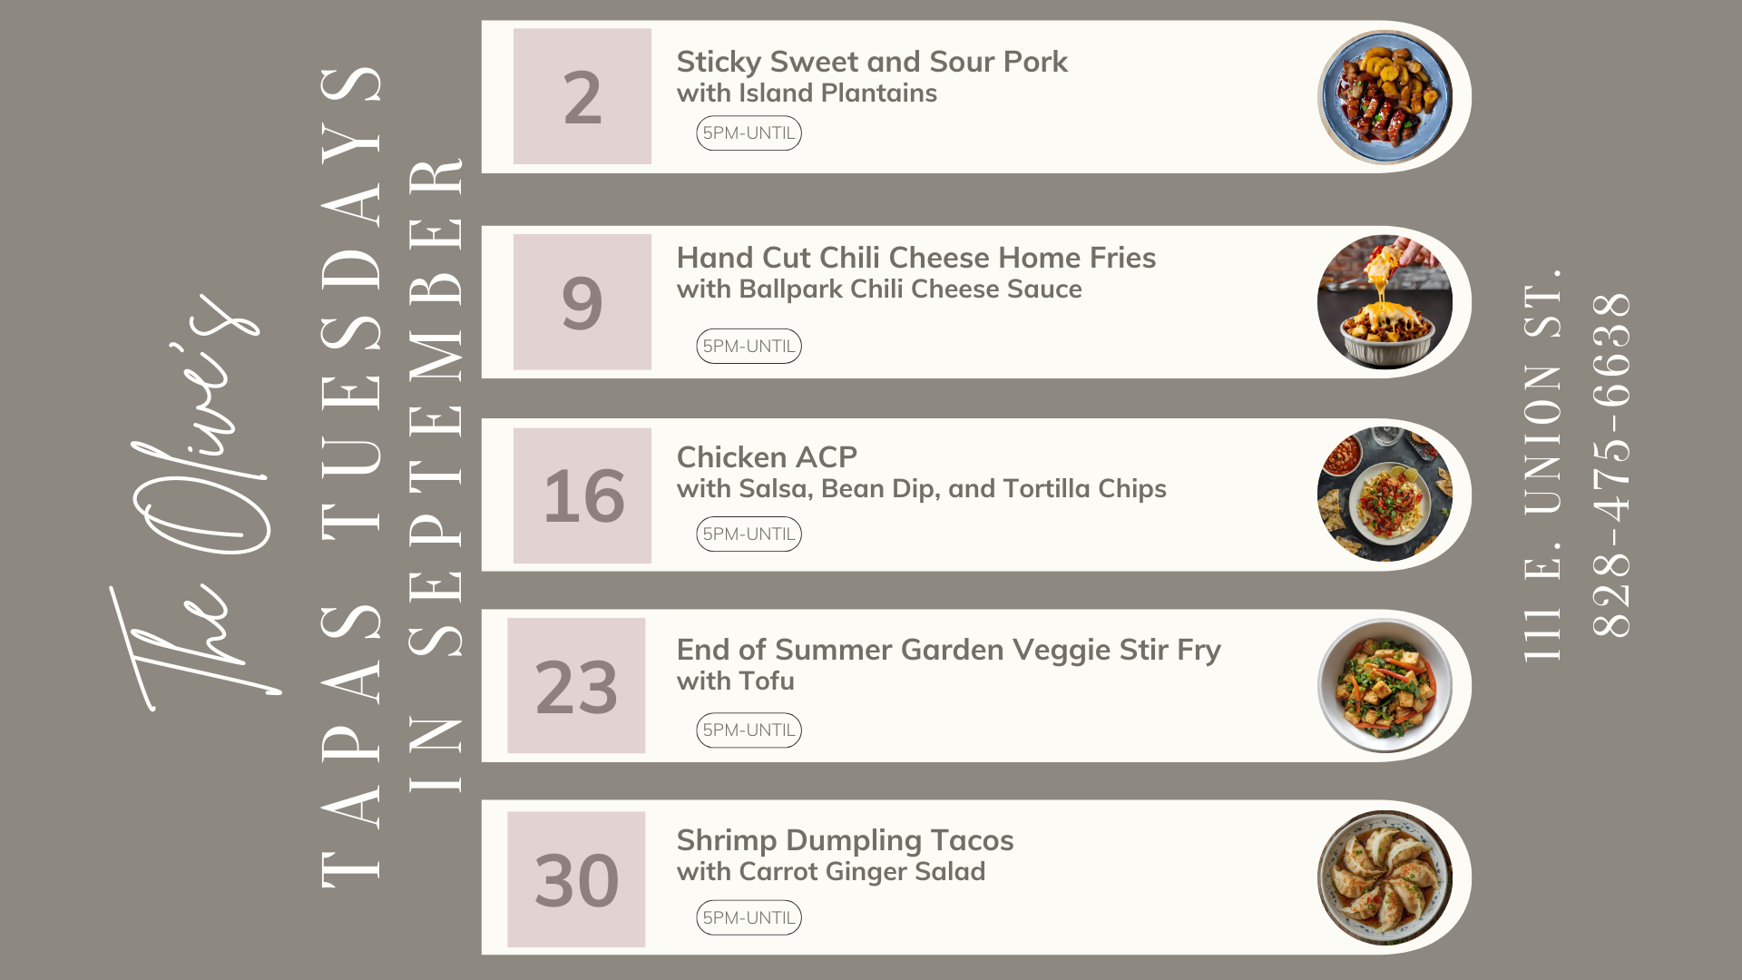Select the date box numbered 2
Screen dimensions: 1742x980
582,96
